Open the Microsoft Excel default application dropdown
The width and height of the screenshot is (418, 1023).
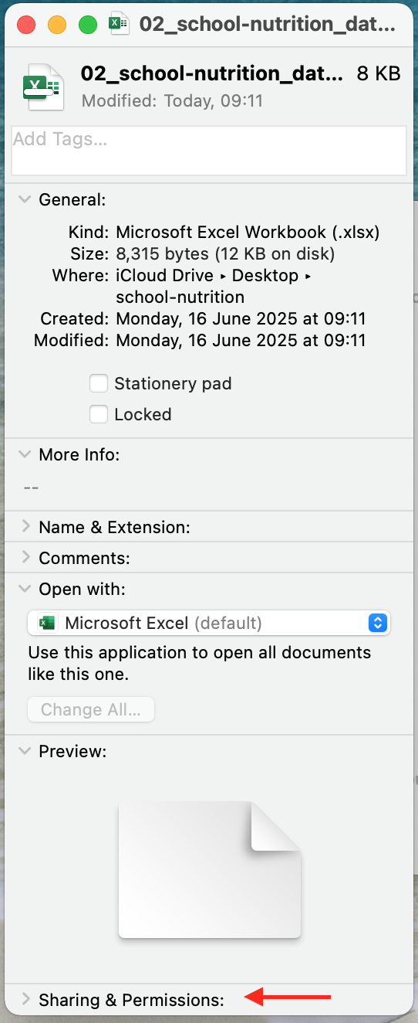click(x=209, y=623)
